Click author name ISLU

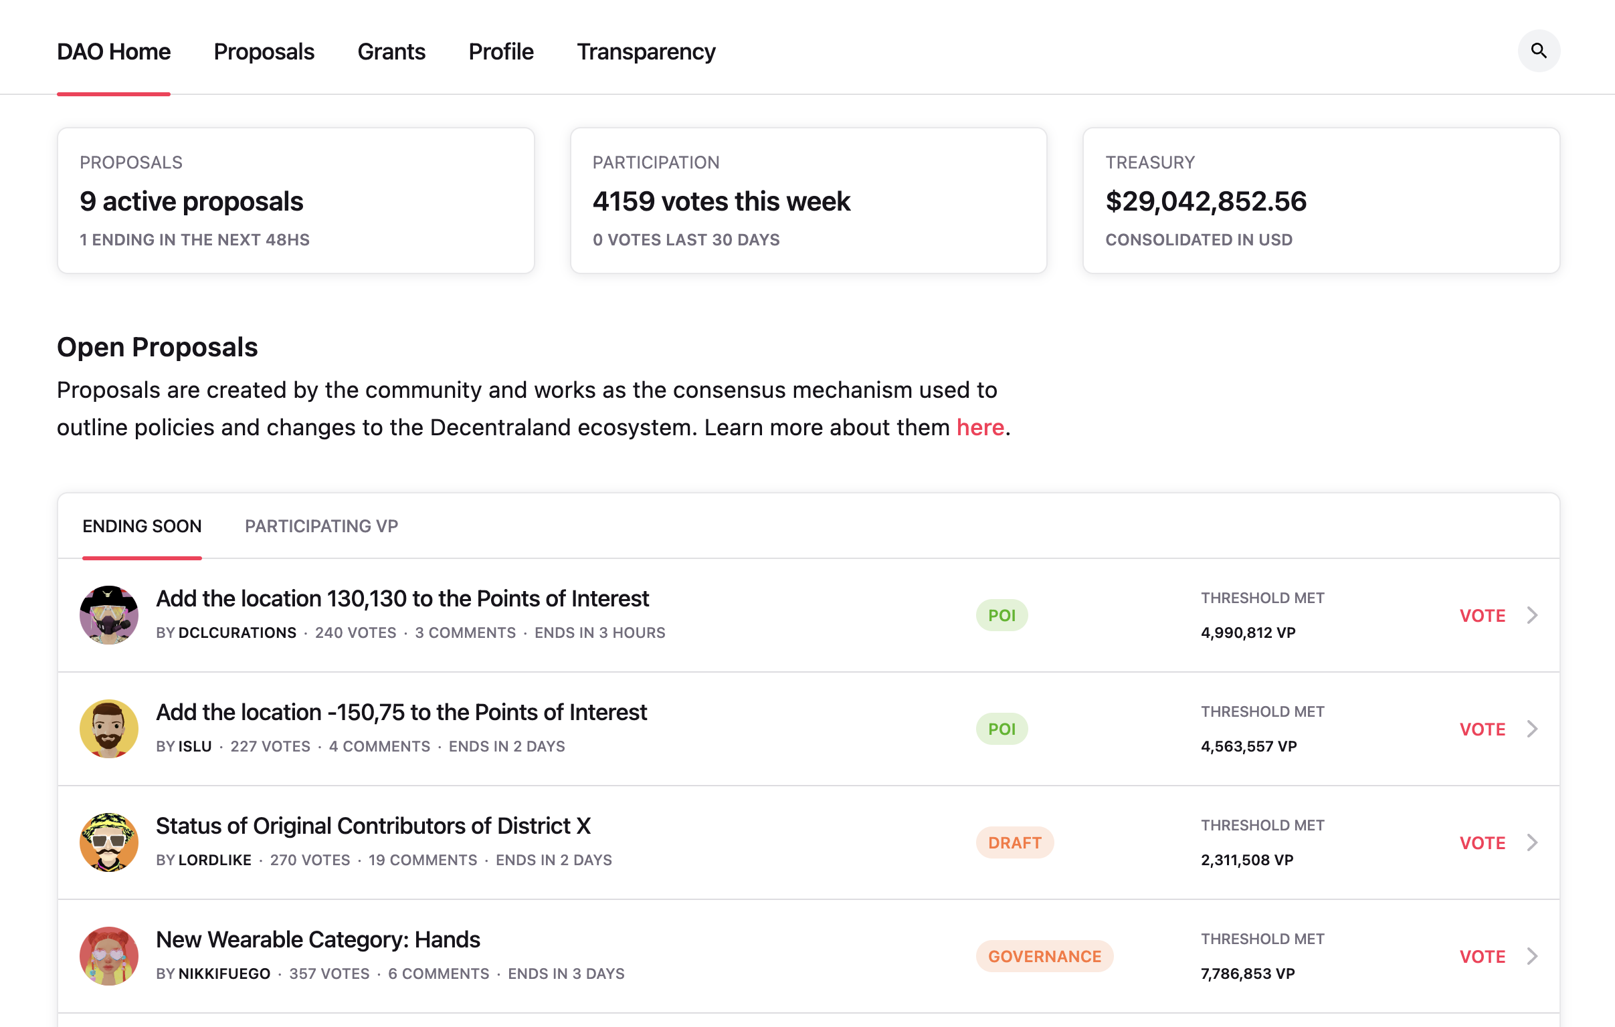195,747
